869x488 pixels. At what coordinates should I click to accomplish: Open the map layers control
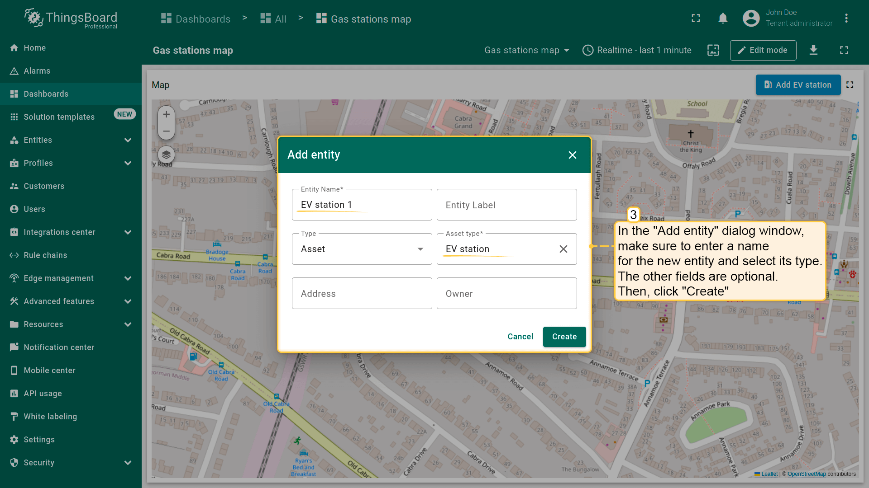(166, 155)
